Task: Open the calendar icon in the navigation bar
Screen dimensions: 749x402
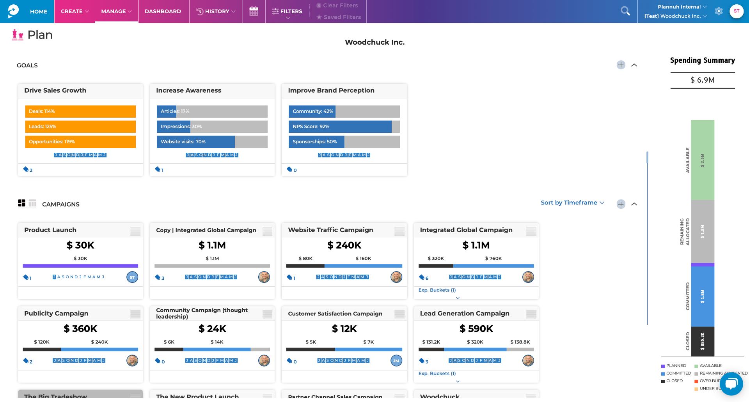Action: coord(254,11)
